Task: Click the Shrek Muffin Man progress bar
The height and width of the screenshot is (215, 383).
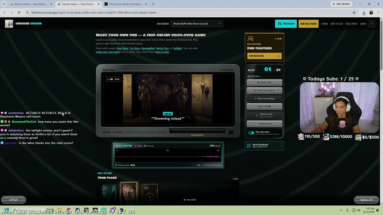Action: point(197,131)
